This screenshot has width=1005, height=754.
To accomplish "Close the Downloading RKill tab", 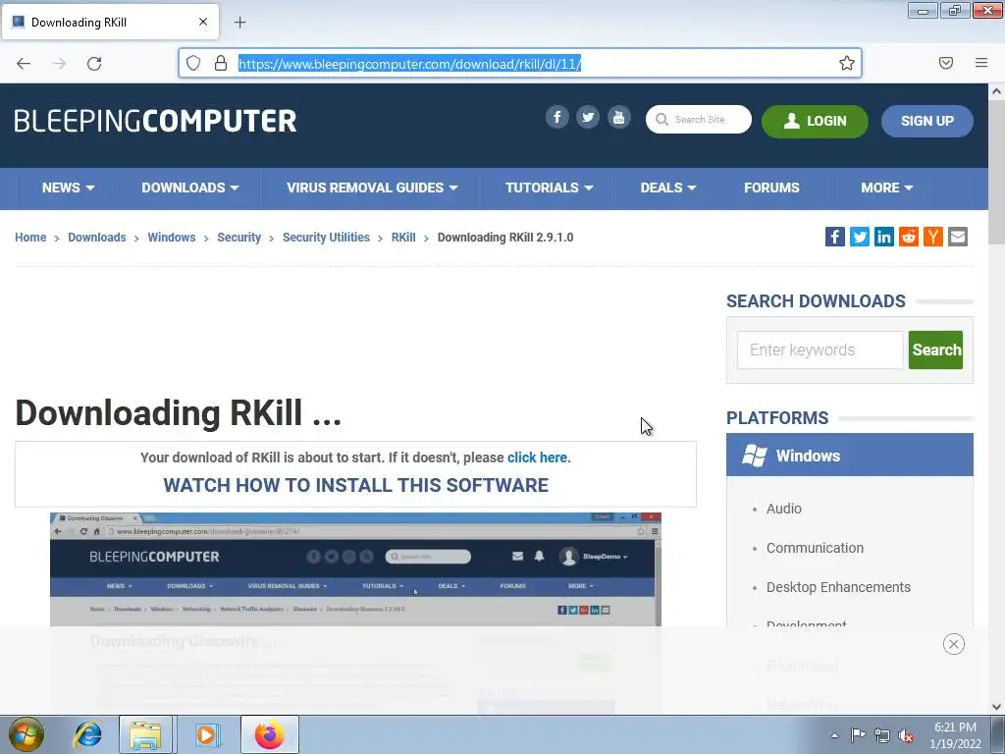I will pos(203,22).
